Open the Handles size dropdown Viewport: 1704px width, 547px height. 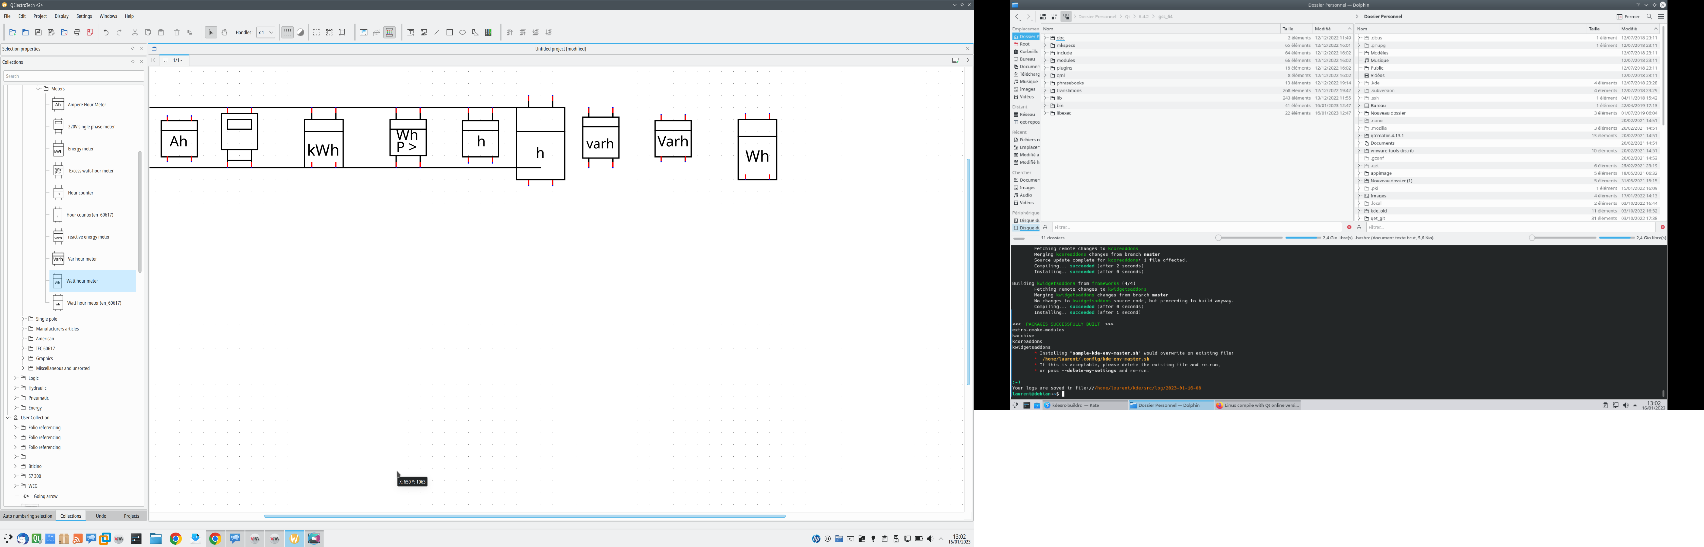pyautogui.click(x=266, y=32)
